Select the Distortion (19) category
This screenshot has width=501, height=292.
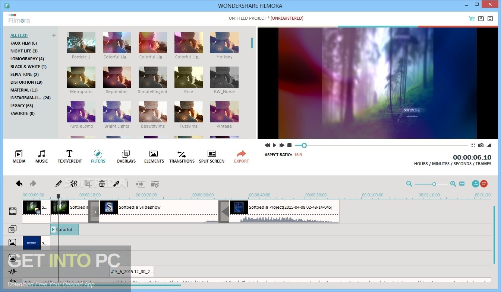click(26, 82)
